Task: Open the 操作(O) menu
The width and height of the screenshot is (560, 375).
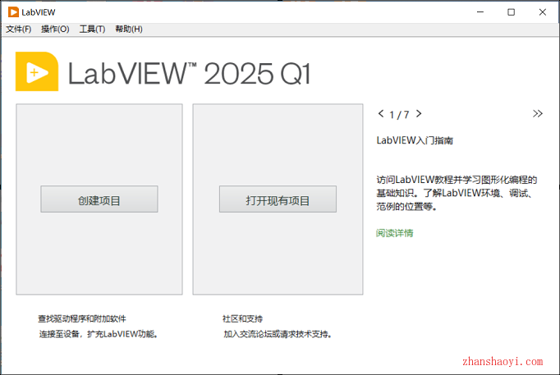Action: tap(55, 30)
